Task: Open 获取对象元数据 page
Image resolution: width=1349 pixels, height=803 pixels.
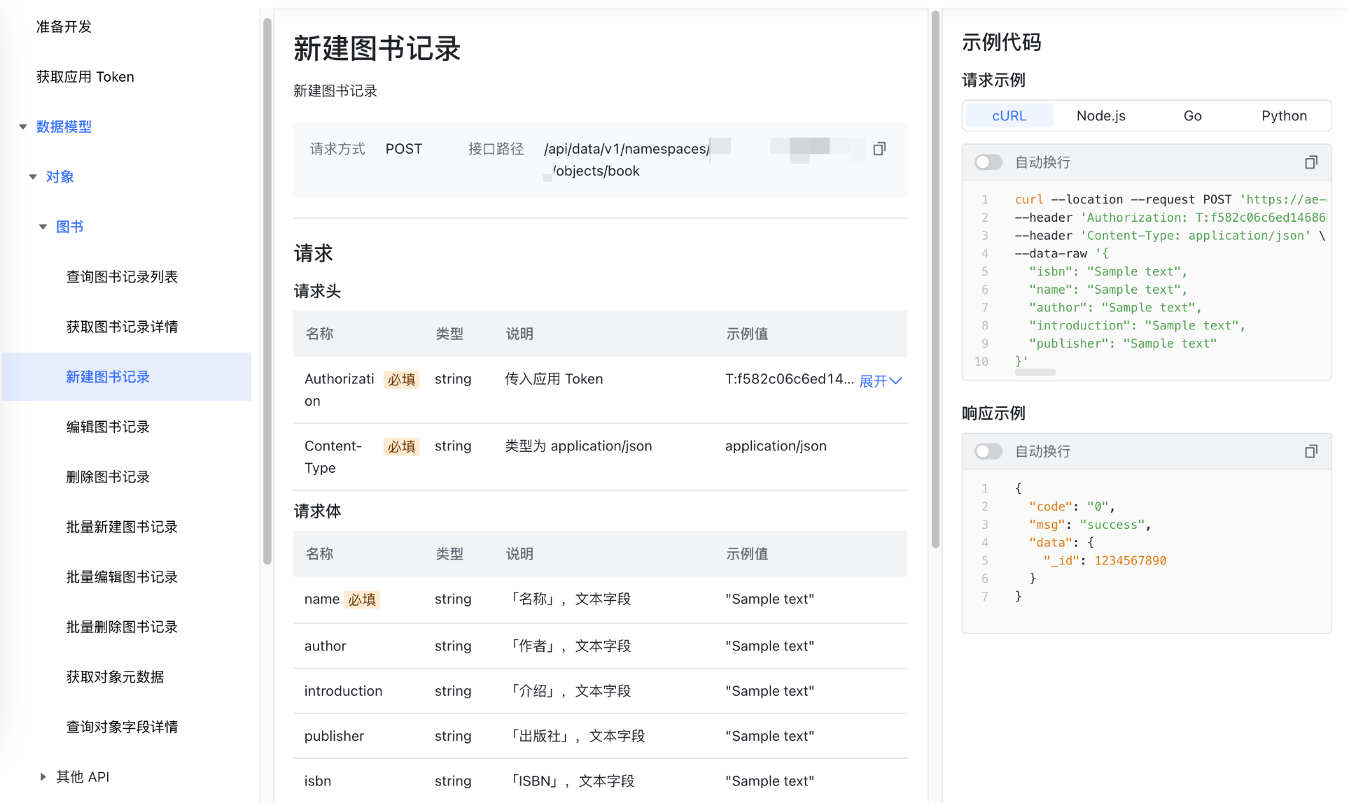Action: pos(115,677)
